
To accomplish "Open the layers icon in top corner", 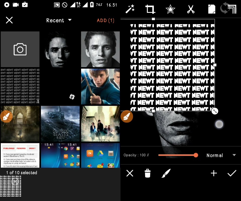I will (x=232, y=9).
